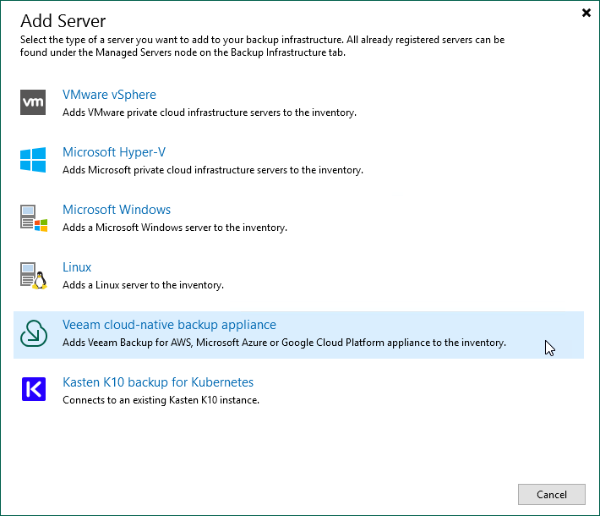Click the Hyper-V private cloud description text
Image resolution: width=600 pixels, height=516 pixels.
point(212,170)
